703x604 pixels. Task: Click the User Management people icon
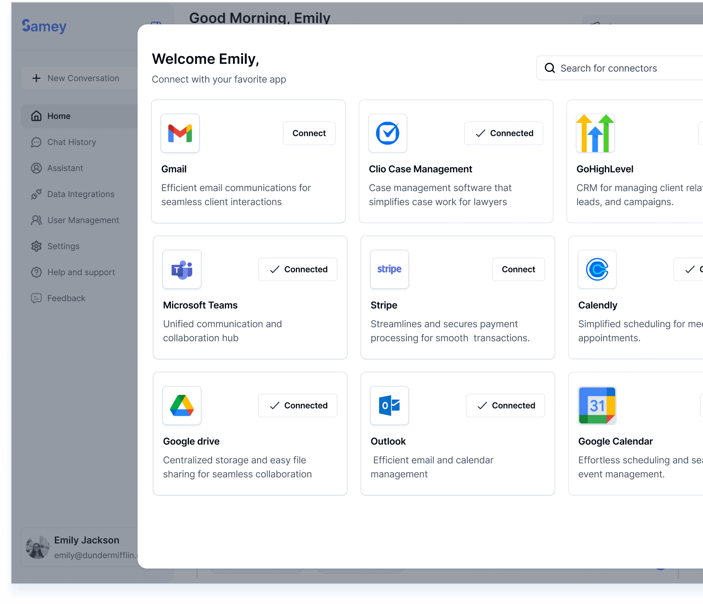pyautogui.click(x=36, y=220)
